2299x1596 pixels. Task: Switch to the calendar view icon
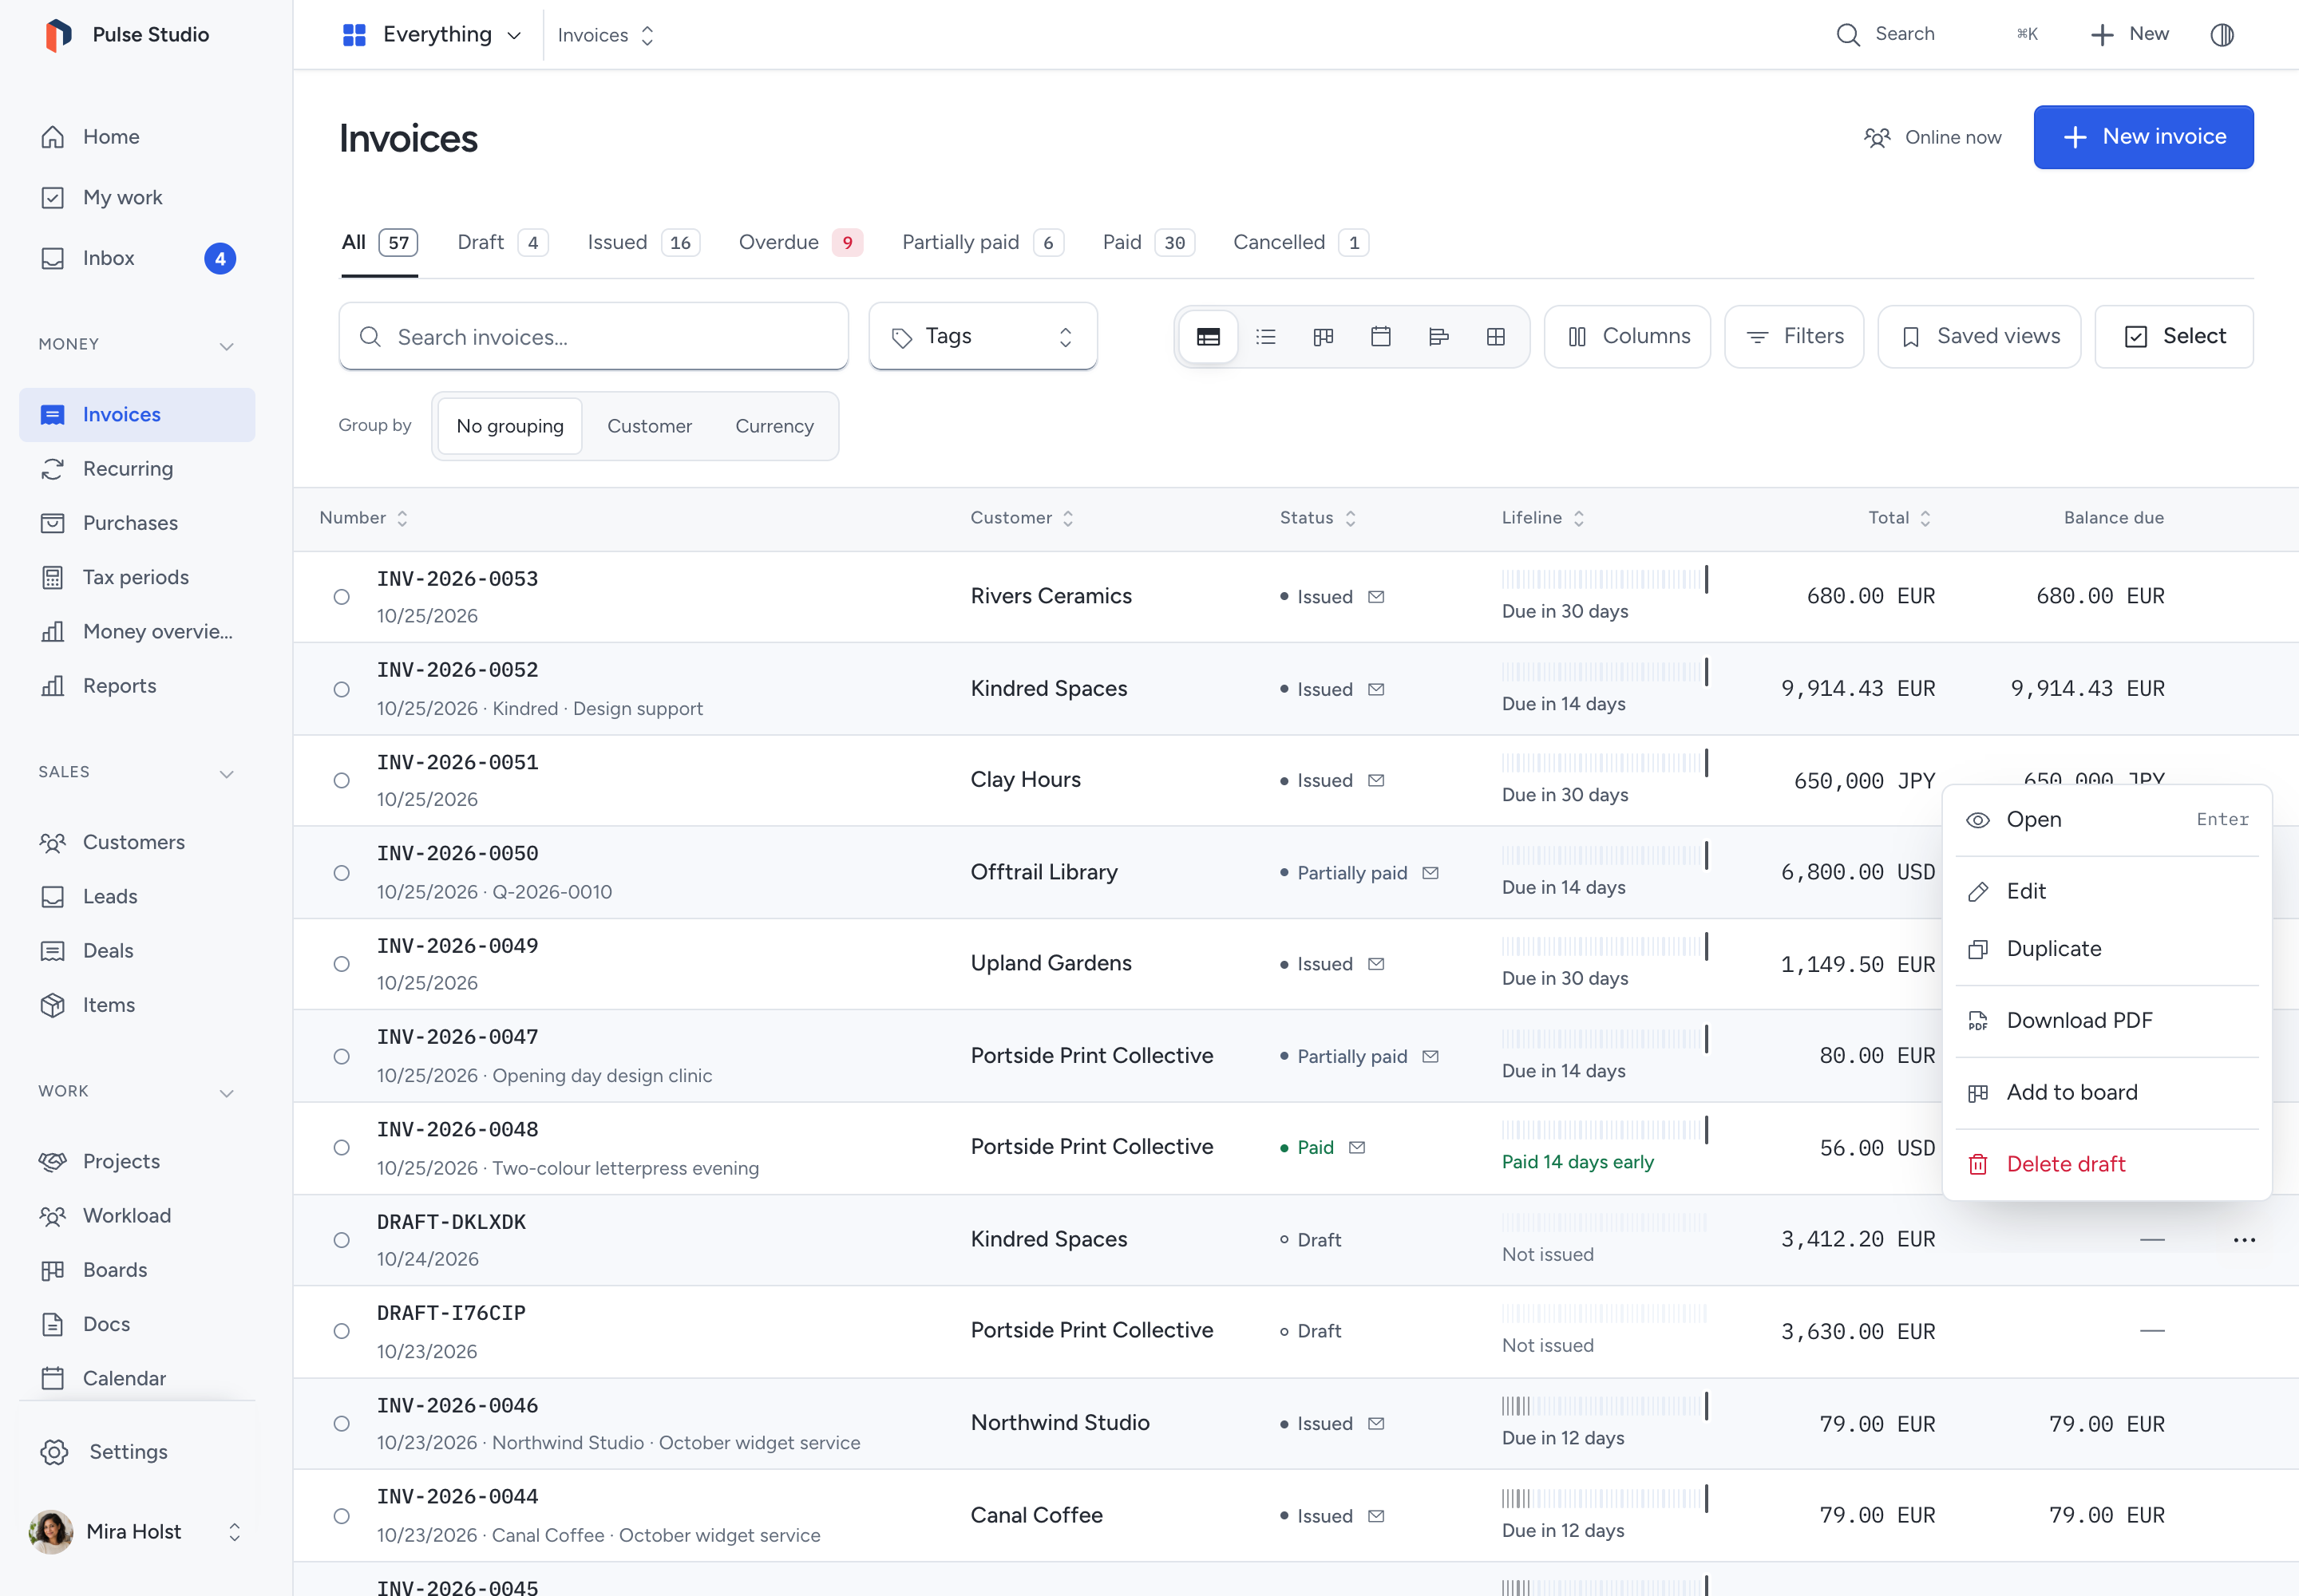(1381, 337)
